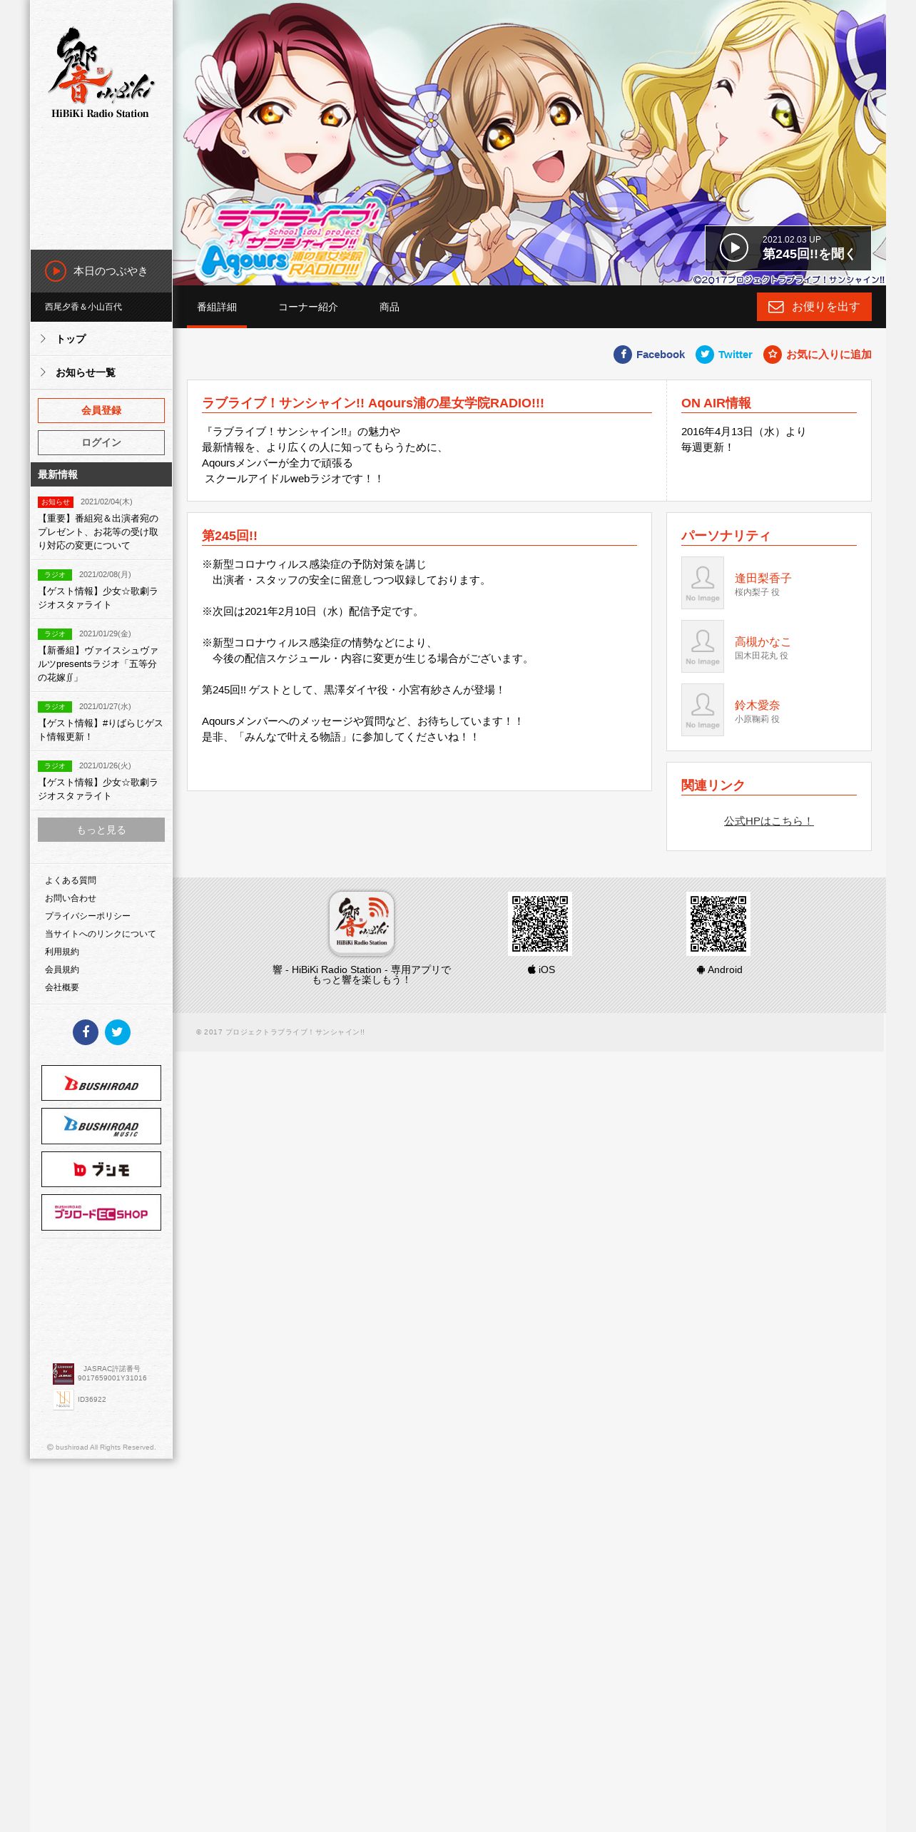Image resolution: width=916 pixels, height=1832 pixels.
Task: Open the HiBiKi Radio Station logo
Action: [101, 73]
